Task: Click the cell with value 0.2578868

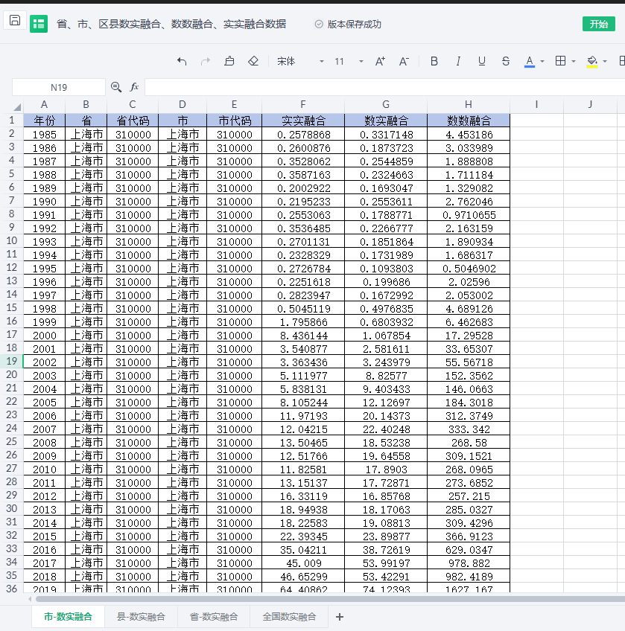Action: (x=303, y=135)
